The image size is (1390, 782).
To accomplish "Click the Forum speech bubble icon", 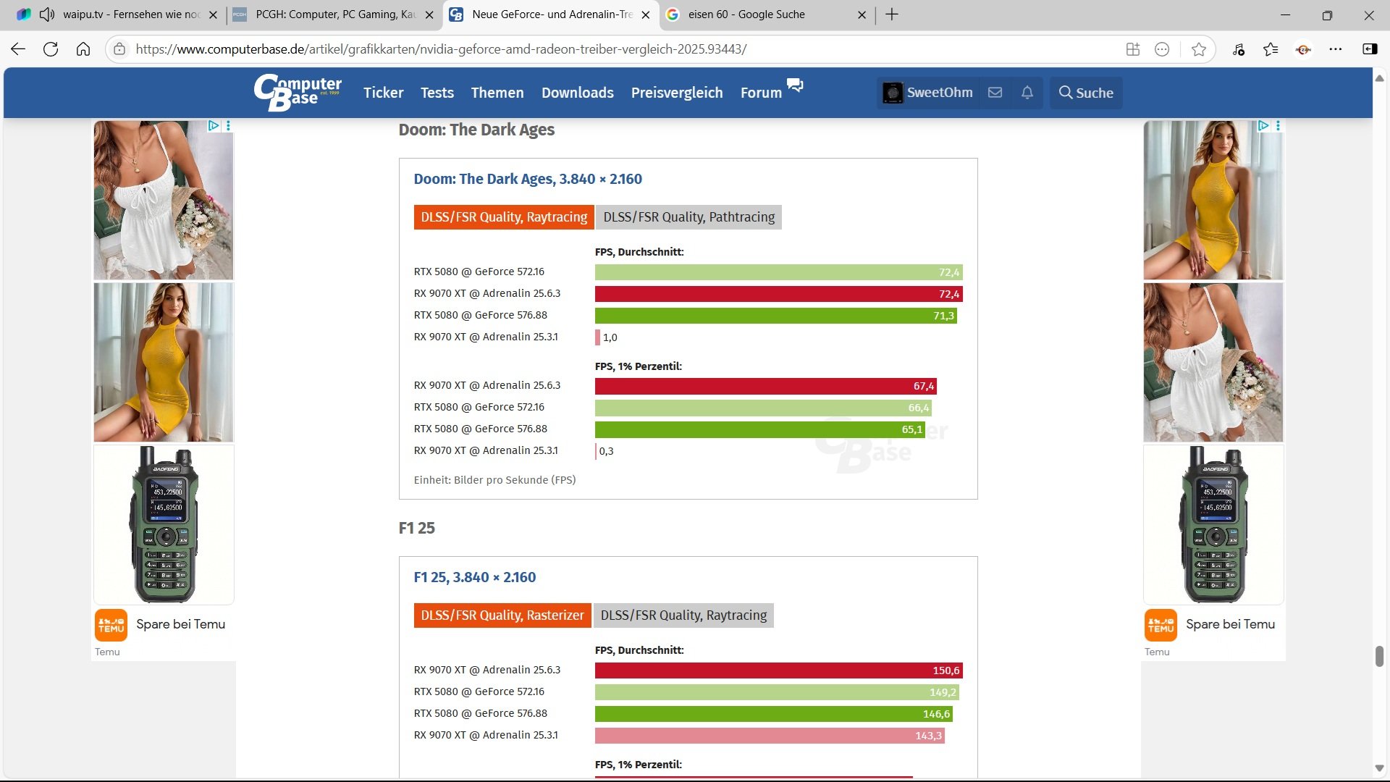I will coord(795,85).
